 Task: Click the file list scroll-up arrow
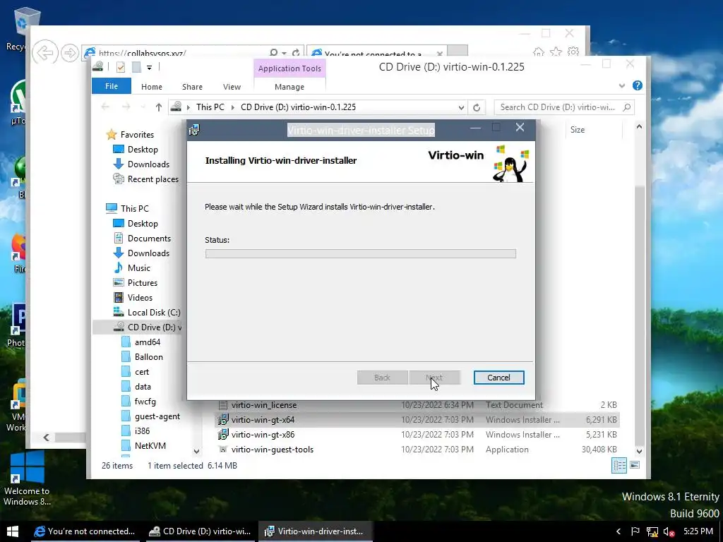639,127
